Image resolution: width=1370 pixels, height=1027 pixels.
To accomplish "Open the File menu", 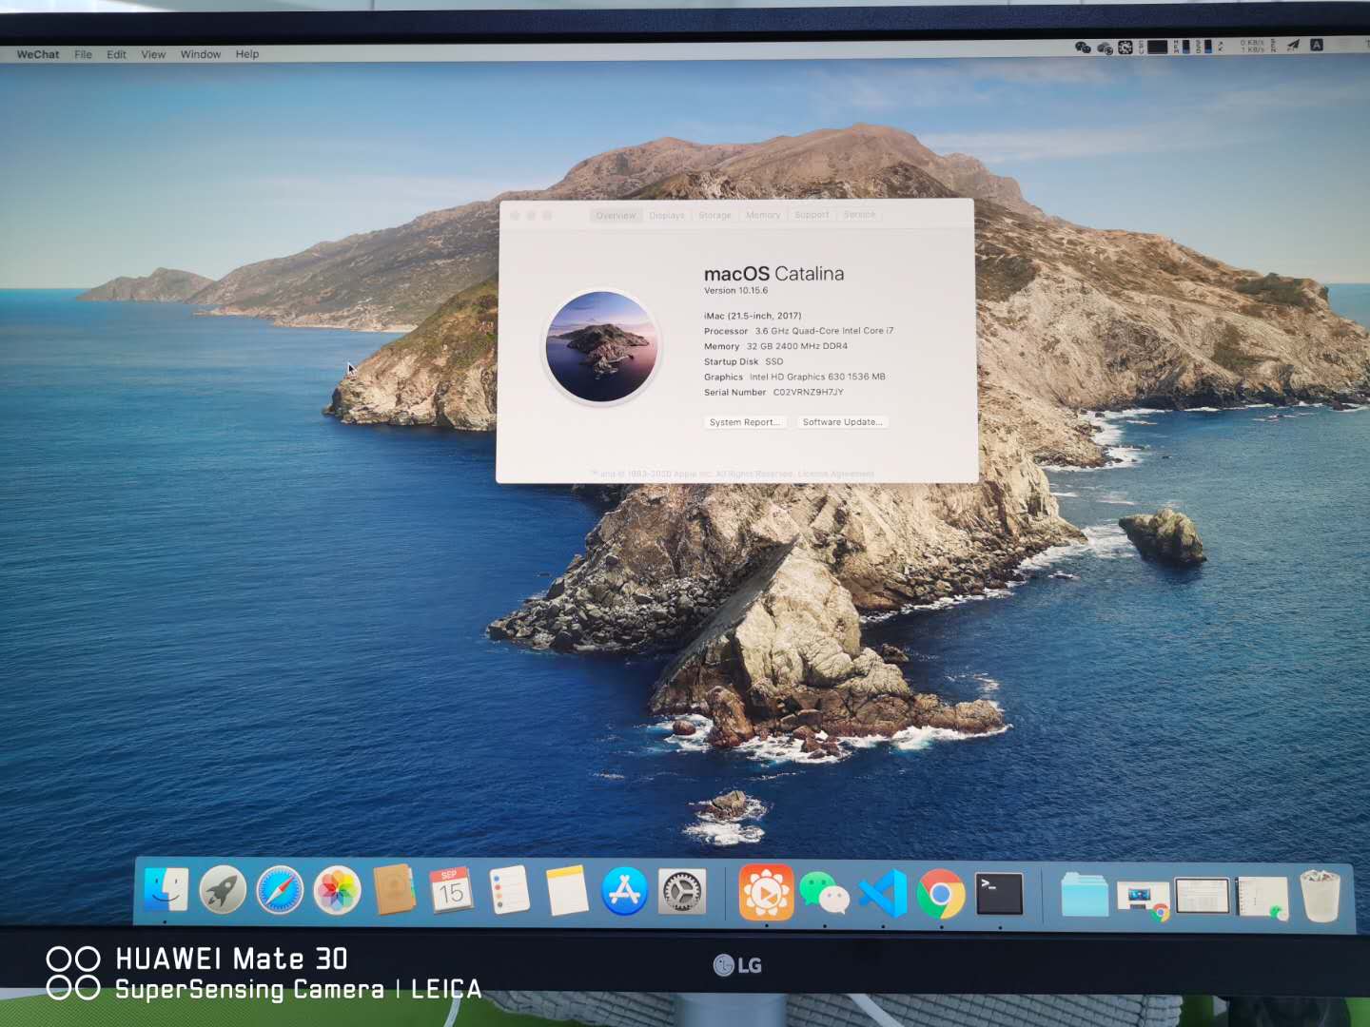I will pyautogui.click(x=84, y=54).
